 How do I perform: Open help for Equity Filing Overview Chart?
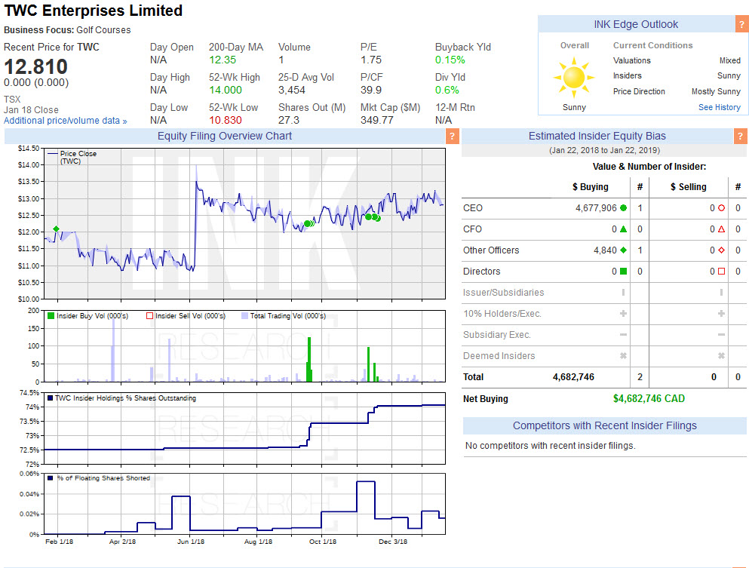tap(453, 136)
